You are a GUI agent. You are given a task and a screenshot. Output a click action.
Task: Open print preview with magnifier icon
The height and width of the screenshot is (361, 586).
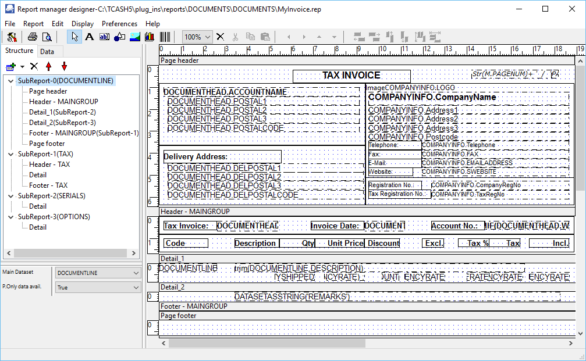(x=47, y=37)
